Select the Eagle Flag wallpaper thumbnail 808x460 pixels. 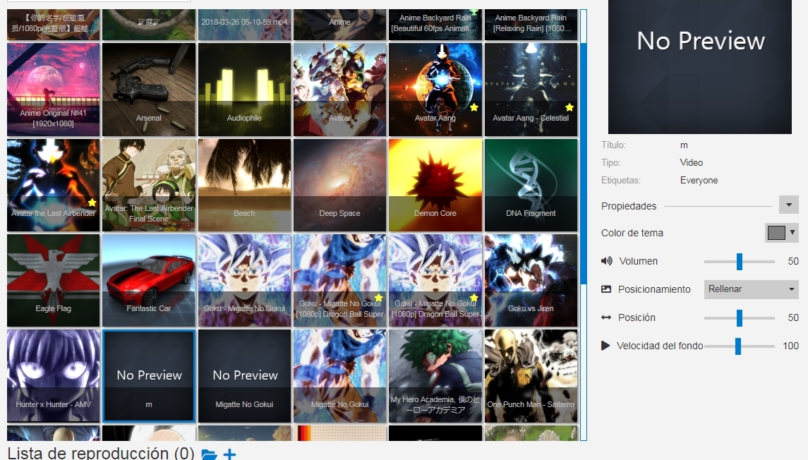(52, 280)
